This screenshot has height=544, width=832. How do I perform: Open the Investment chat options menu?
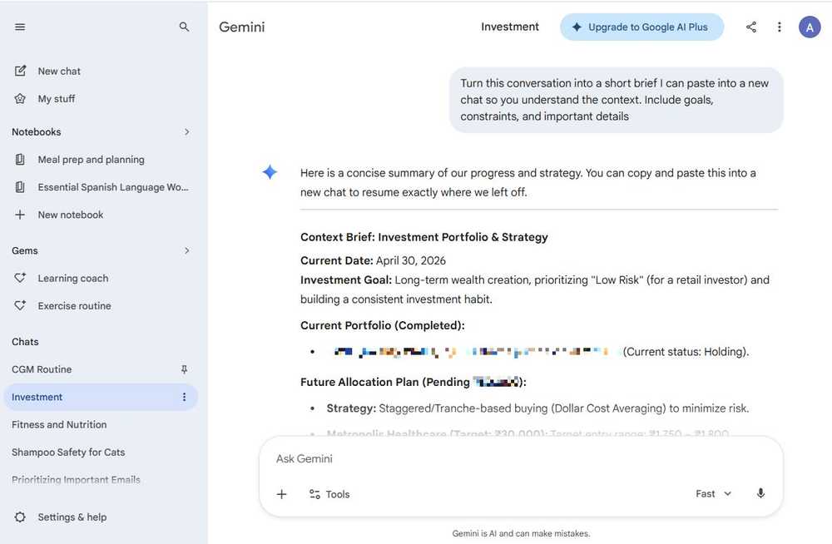tap(184, 397)
